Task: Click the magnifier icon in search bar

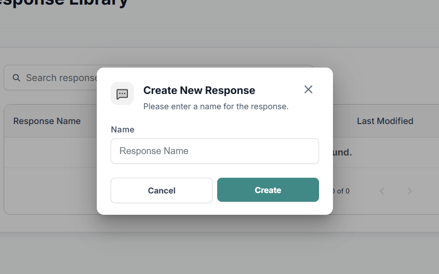Action: tap(16, 78)
